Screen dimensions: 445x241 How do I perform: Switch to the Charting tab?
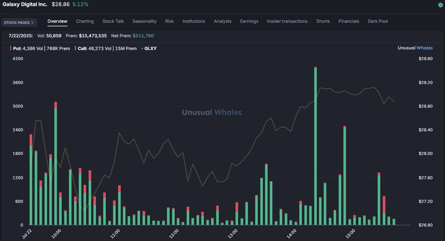pos(85,21)
